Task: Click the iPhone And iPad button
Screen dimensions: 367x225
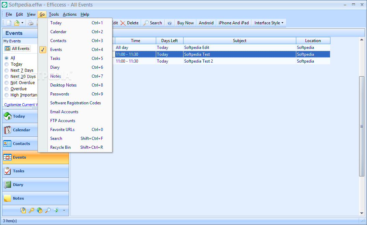Action: tap(234, 23)
